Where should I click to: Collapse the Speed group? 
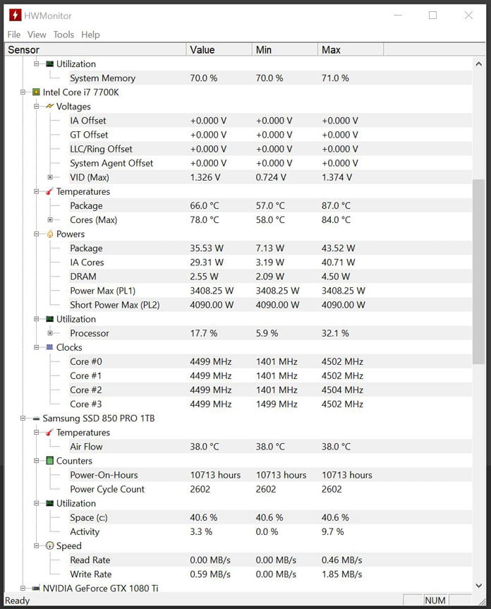[x=37, y=545]
